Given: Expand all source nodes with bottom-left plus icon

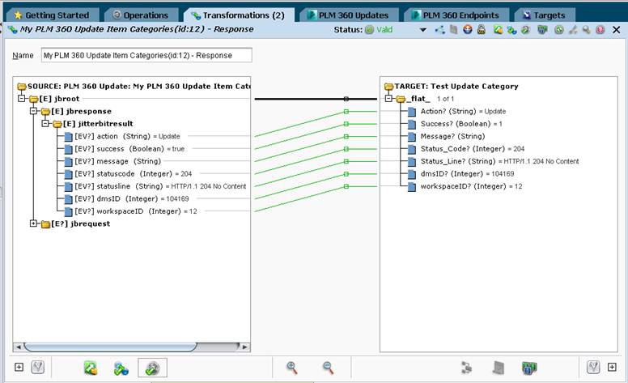Looking at the screenshot, I should (19, 367).
